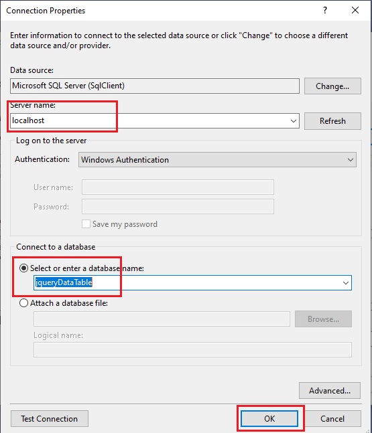Expand the Server name dropdown arrow
Viewport: 372px width, 433px height.
pyautogui.click(x=294, y=120)
